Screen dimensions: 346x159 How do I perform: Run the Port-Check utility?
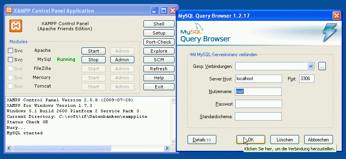click(158, 42)
